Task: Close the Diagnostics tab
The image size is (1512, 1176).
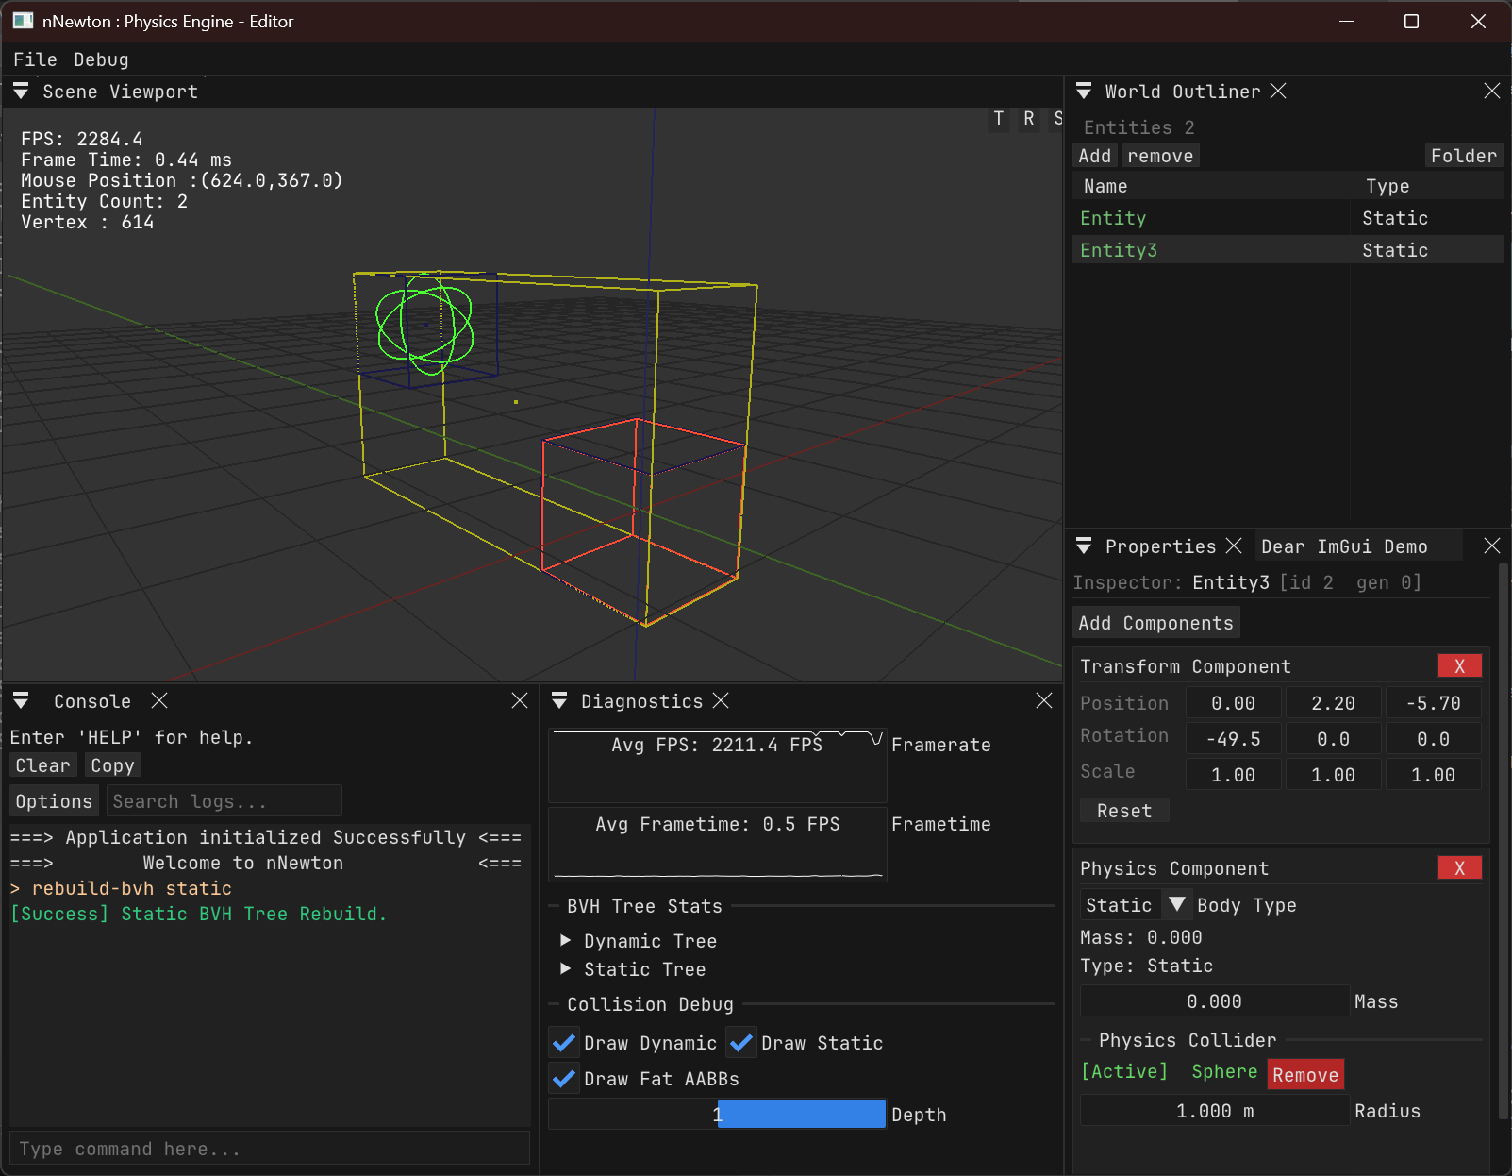Action: [x=721, y=700]
